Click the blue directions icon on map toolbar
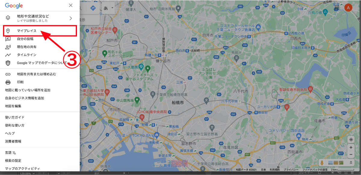The width and height of the screenshot is (361, 175). [93, 8]
